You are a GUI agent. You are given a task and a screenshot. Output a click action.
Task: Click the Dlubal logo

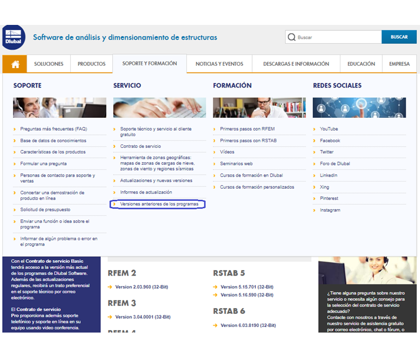pos(13,37)
